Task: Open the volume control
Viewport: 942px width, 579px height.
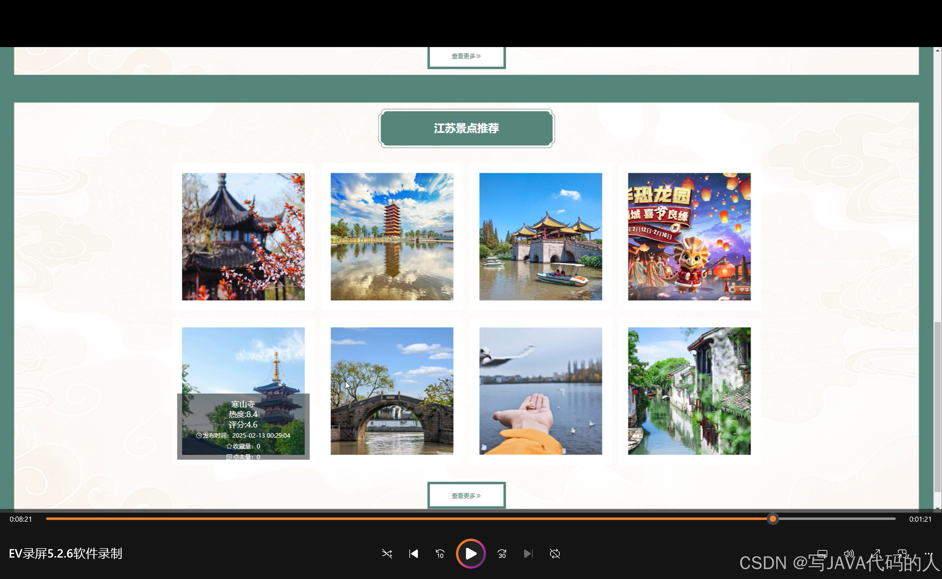Action: (849, 554)
